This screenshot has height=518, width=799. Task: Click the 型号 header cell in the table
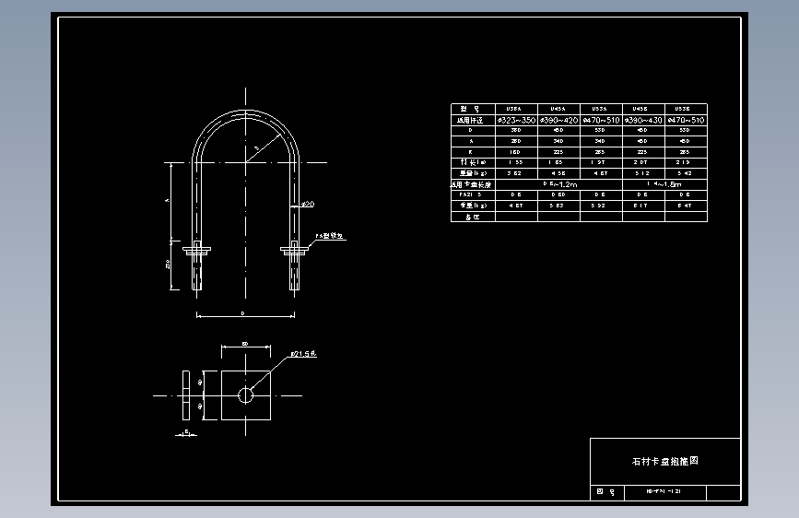coord(473,109)
